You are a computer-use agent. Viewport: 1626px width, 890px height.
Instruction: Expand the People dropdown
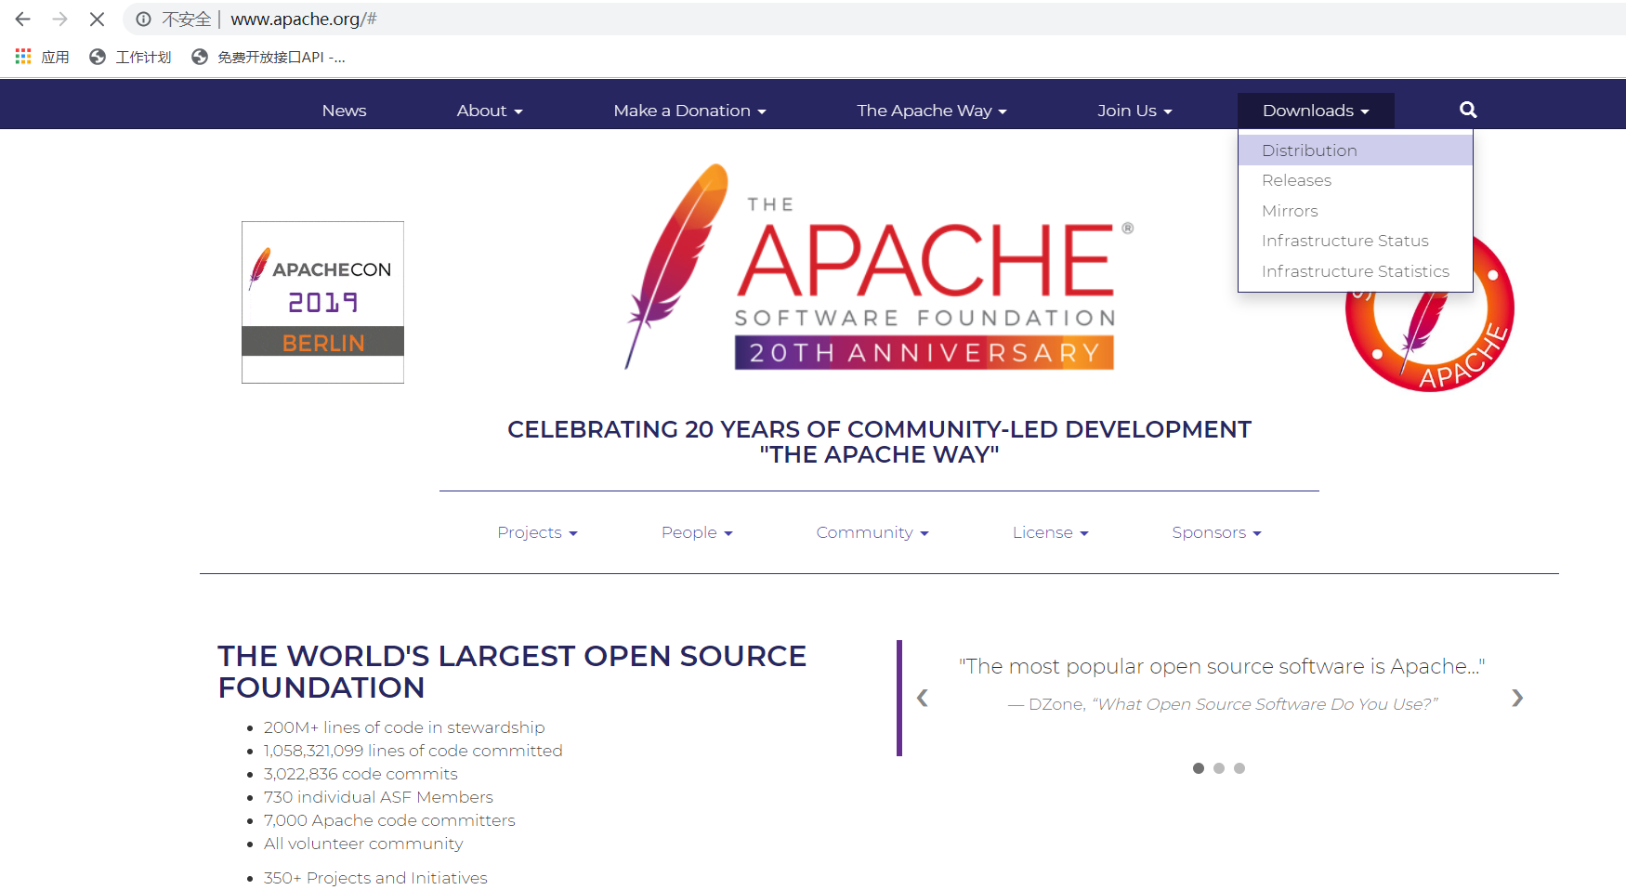pos(697,532)
